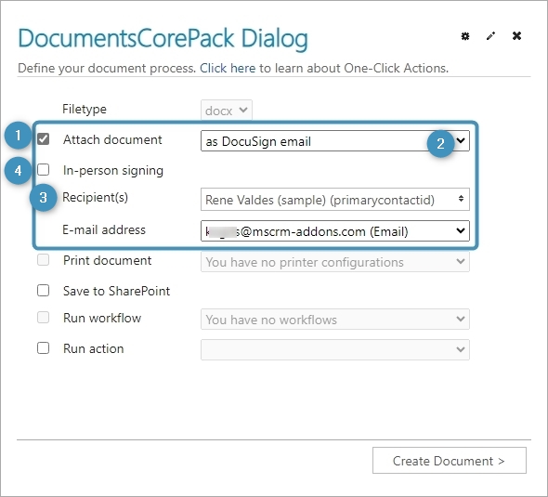This screenshot has width=548, height=497.
Task: Expand the E-mail address dropdown
Action: pos(334,230)
